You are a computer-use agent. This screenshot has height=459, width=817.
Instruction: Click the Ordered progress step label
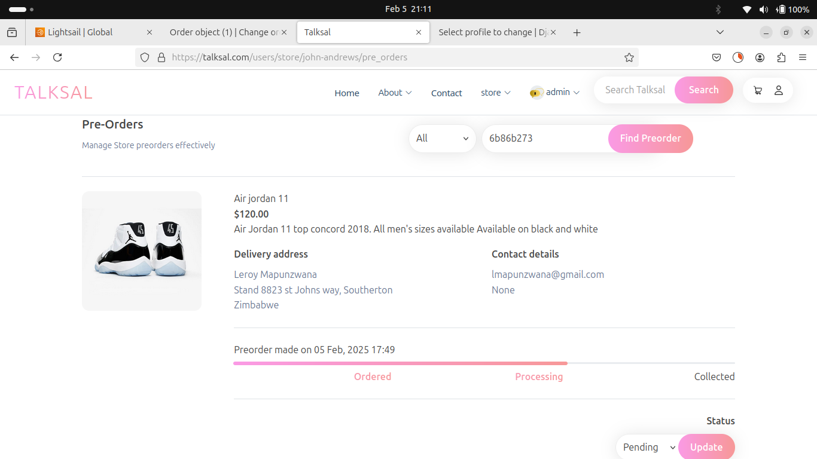pyautogui.click(x=373, y=377)
